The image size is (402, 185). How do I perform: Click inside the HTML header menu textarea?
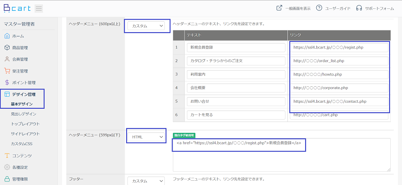point(282,155)
